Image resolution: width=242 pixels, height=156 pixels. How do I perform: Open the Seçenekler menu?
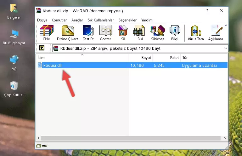click(127, 20)
